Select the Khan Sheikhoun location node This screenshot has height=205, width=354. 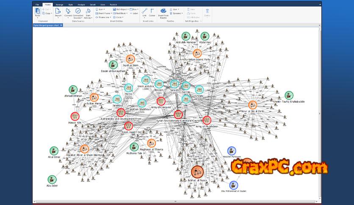(142, 103)
